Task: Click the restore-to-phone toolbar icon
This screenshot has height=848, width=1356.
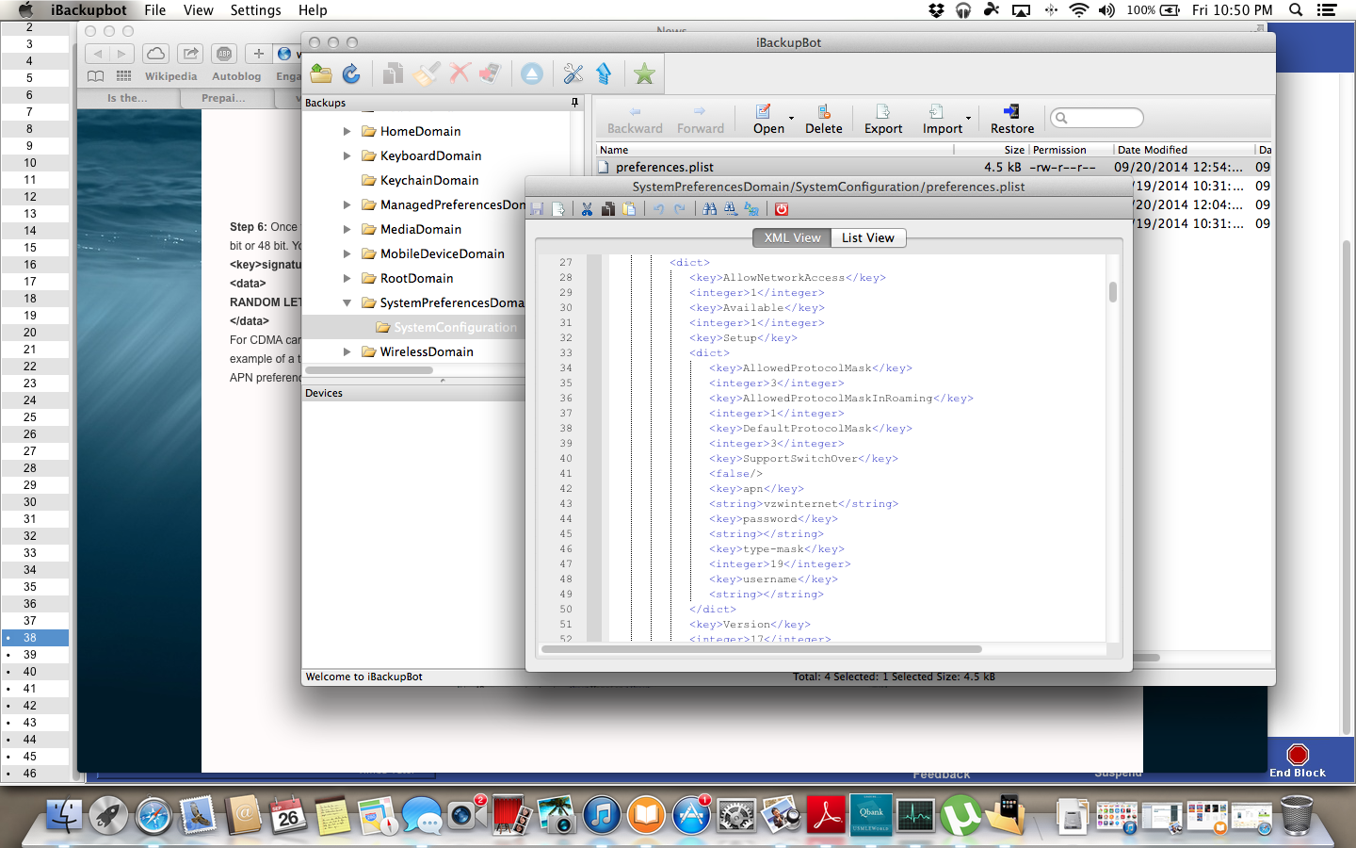Action: click(x=490, y=73)
